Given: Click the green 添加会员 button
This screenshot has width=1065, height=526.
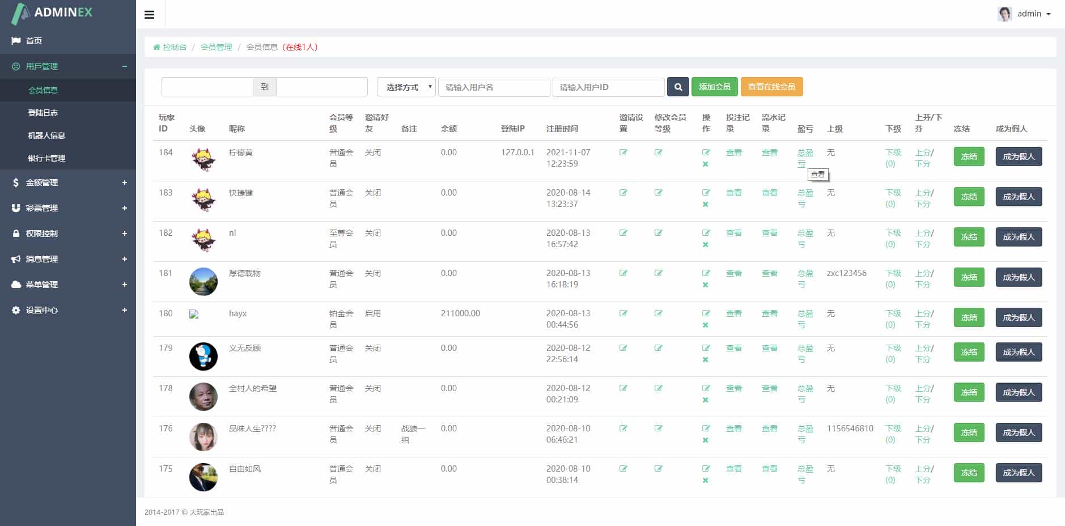Looking at the screenshot, I should [x=714, y=87].
